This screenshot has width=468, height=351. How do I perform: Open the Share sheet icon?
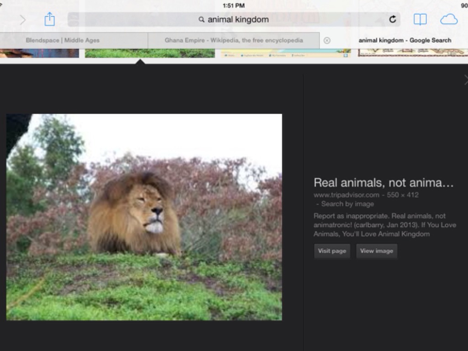click(x=49, y=19)
